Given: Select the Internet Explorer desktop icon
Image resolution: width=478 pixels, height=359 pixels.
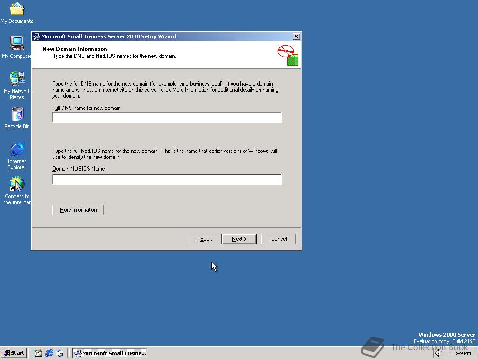Looking at the screenshot, I should pyautogui.click(x=17, y=155).
